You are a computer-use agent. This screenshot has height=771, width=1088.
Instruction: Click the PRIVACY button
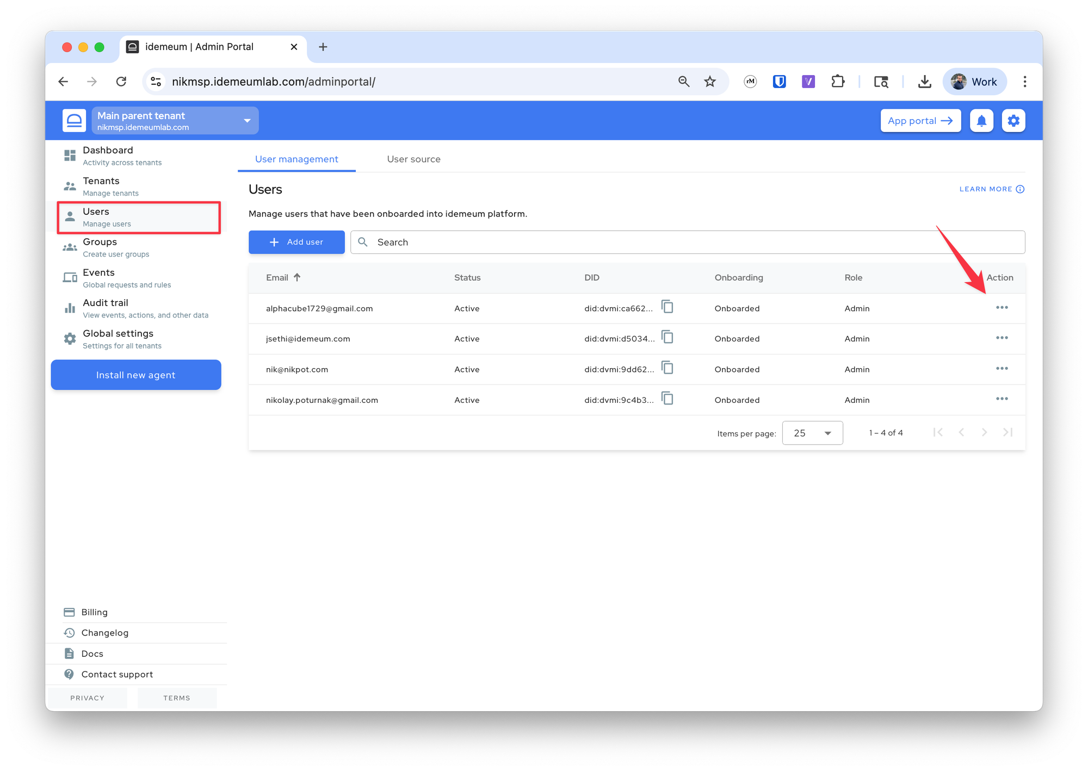coord(87,698)
